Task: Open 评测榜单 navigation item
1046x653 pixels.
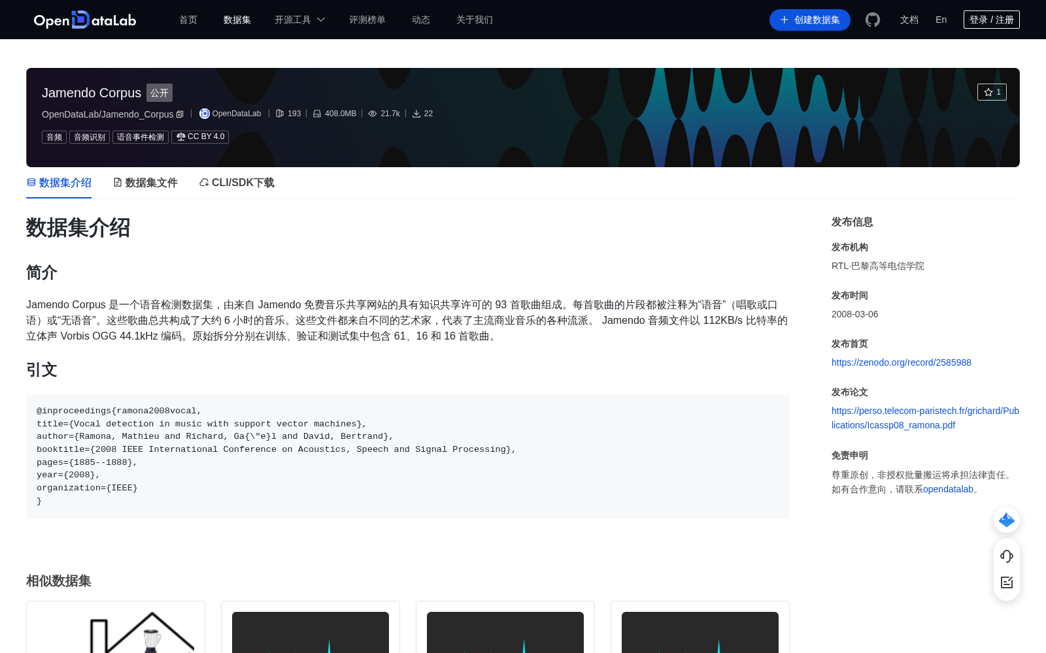Action: (367, 20)
